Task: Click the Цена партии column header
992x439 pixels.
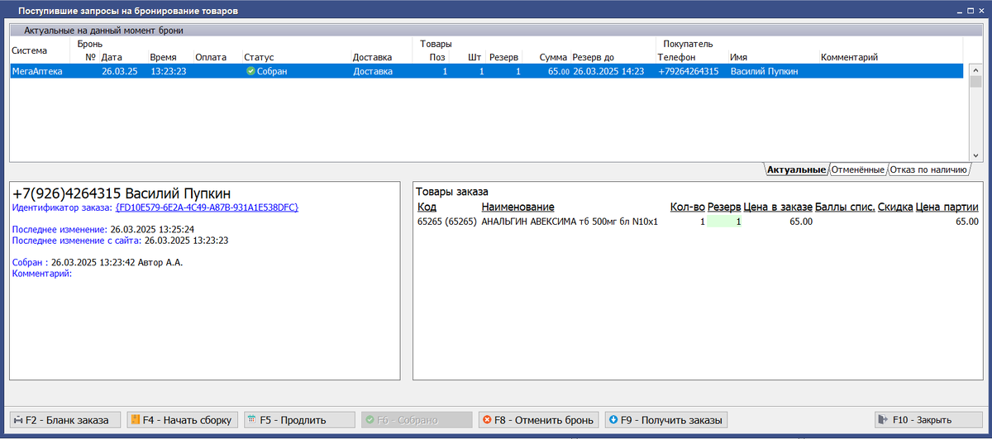Action: tap(947, 207)
